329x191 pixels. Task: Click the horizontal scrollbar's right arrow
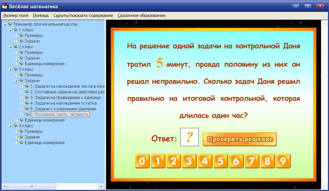pyautogui.click(x=102, y=187)
